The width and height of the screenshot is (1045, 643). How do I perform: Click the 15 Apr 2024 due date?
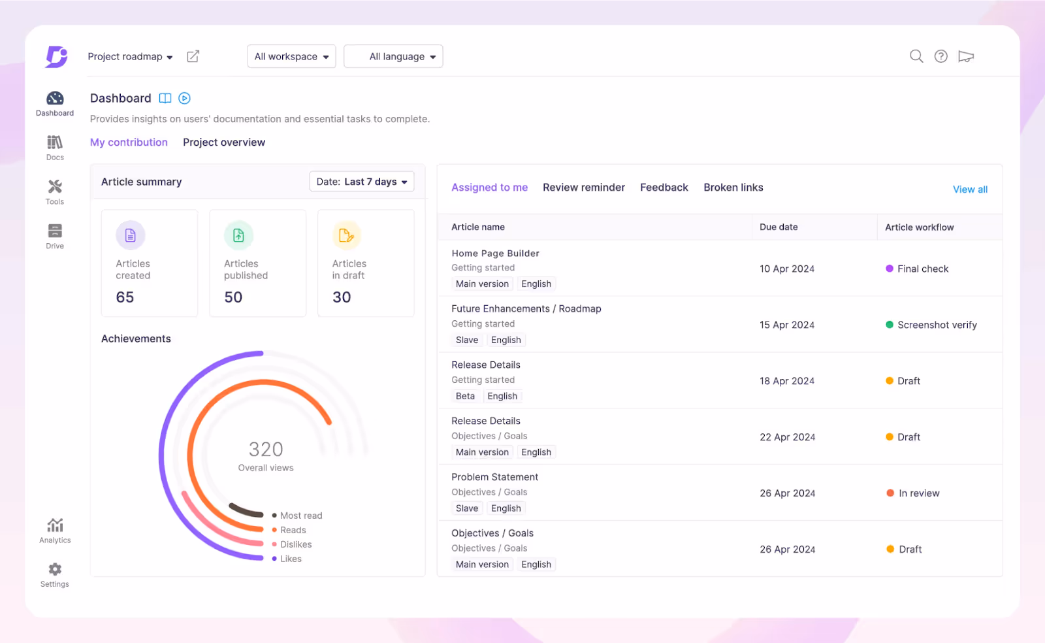[x=787, y=325]
